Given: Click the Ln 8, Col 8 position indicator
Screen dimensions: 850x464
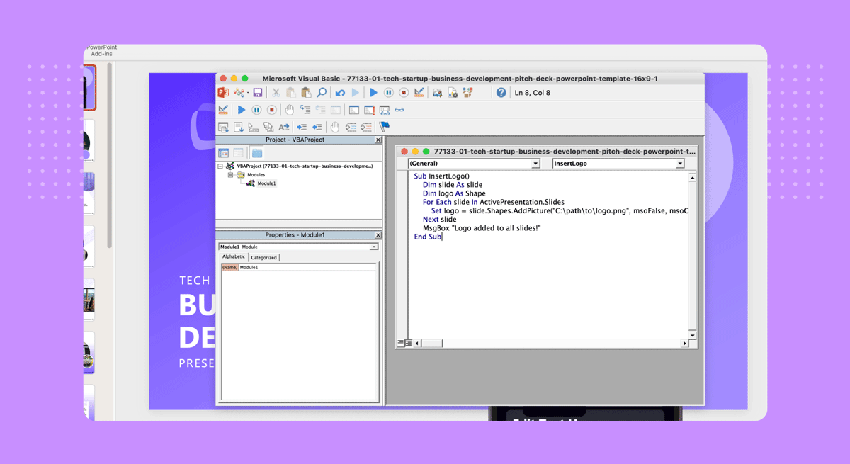Looking at the screenshot, I should point(532,93).
